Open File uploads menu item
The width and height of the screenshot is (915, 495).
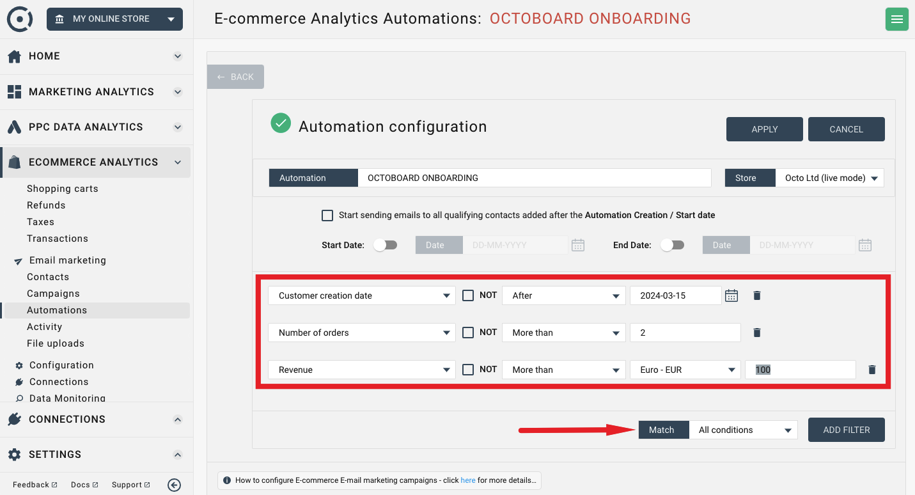[56, 343]
